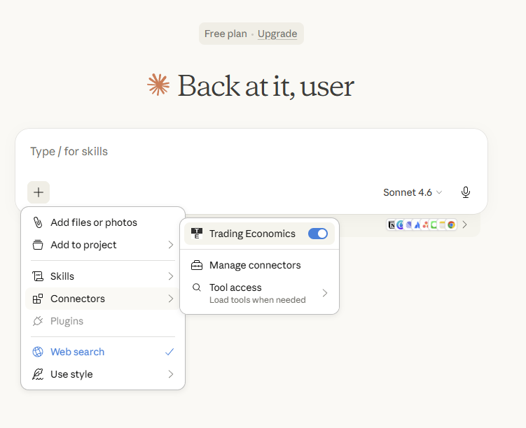Click the paperclip Add files icon

coord(38,222)
